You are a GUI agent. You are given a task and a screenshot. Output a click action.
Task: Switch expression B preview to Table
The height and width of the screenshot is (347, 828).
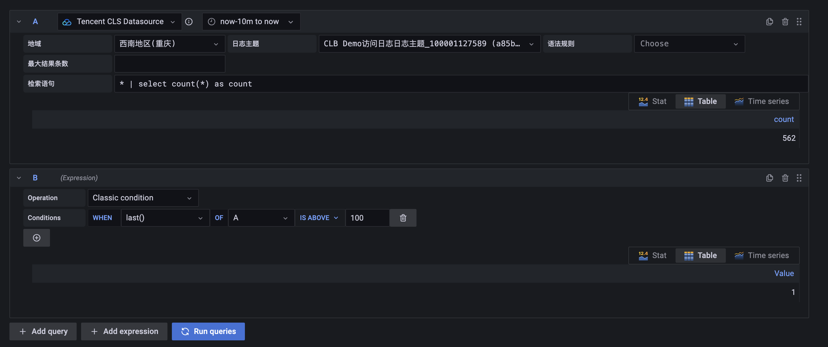(700, 255)
